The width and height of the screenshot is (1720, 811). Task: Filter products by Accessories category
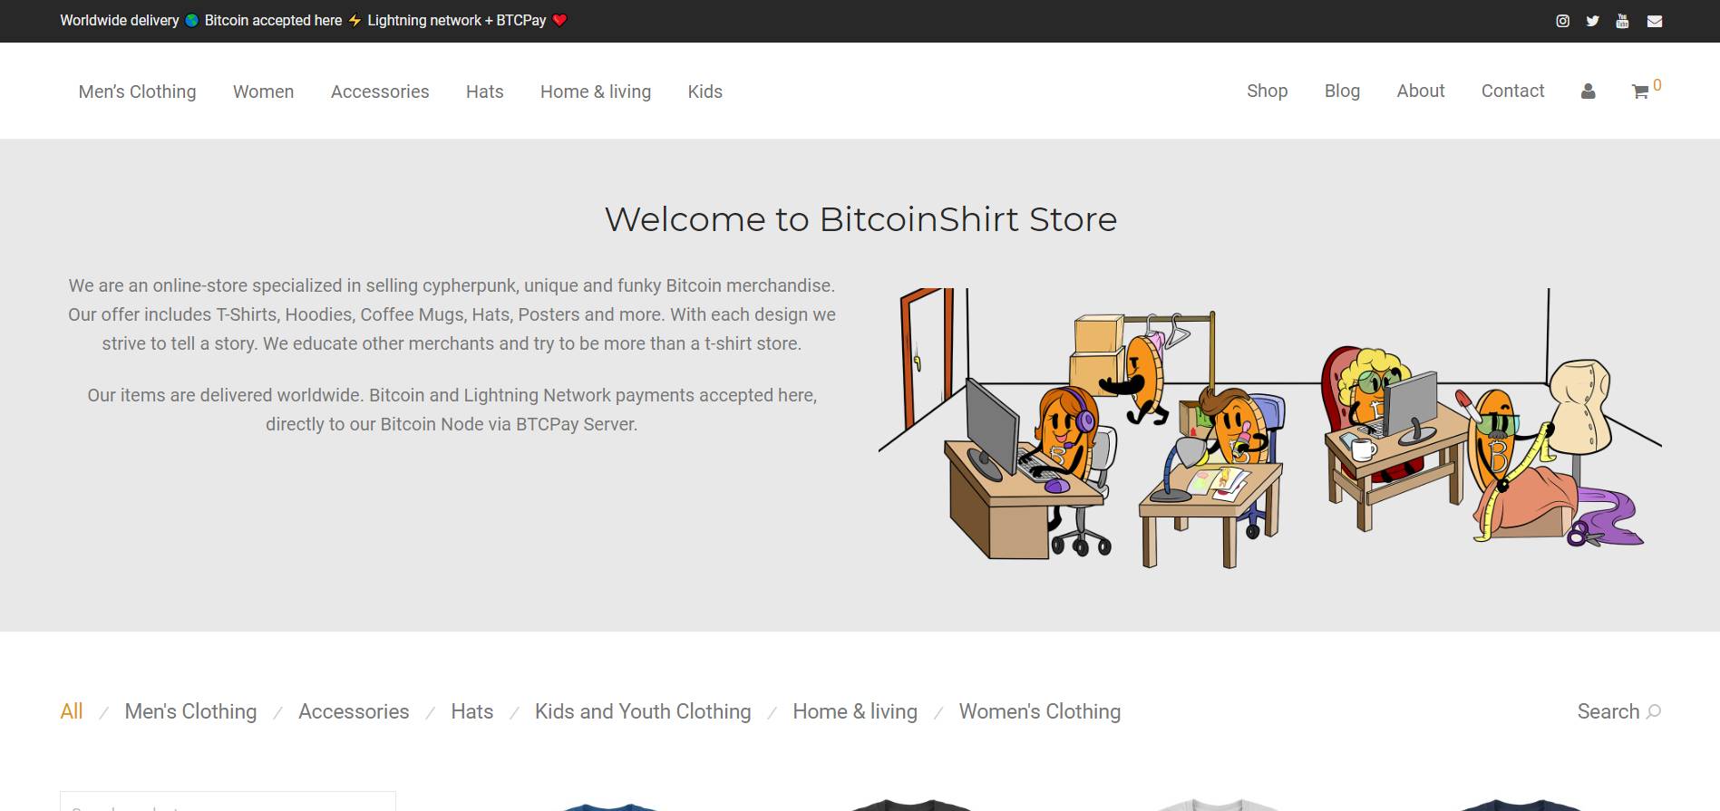[354, 711]
